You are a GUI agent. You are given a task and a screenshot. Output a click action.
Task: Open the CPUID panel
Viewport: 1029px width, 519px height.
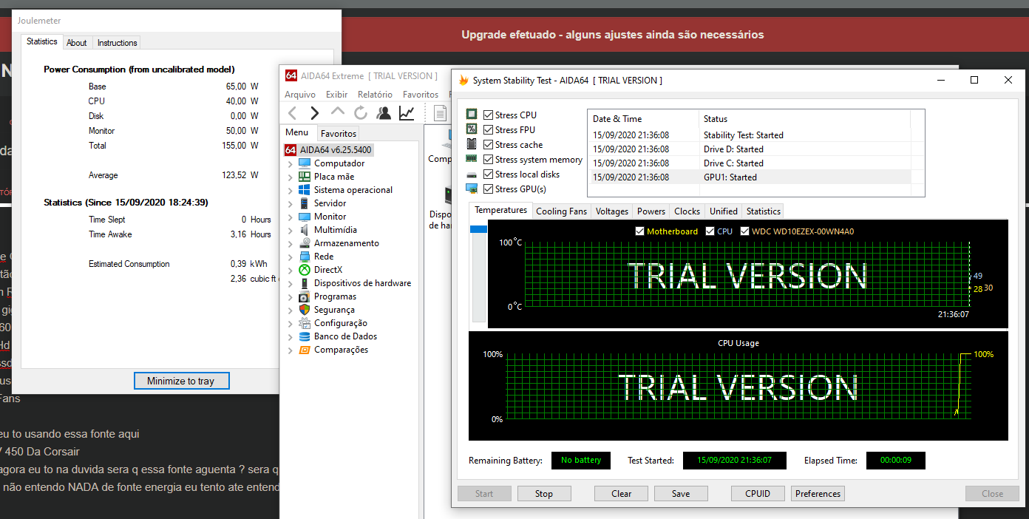pos(758,494)
